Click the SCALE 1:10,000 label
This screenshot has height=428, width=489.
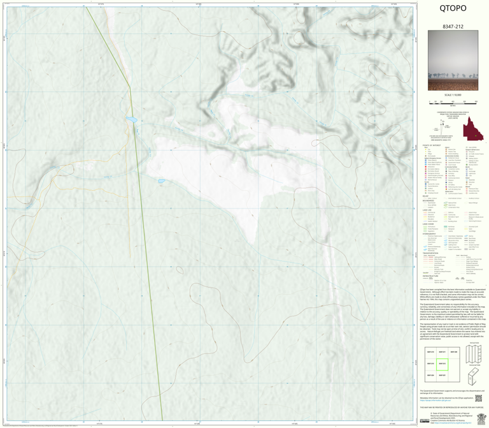click(453, 95)
